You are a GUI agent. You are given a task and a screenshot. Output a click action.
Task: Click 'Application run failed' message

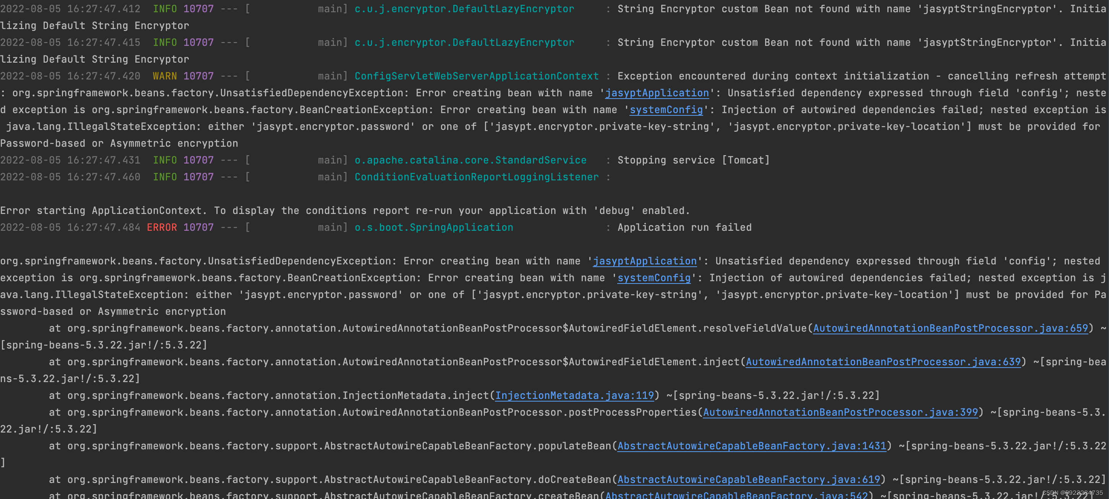tap(684, 227)
